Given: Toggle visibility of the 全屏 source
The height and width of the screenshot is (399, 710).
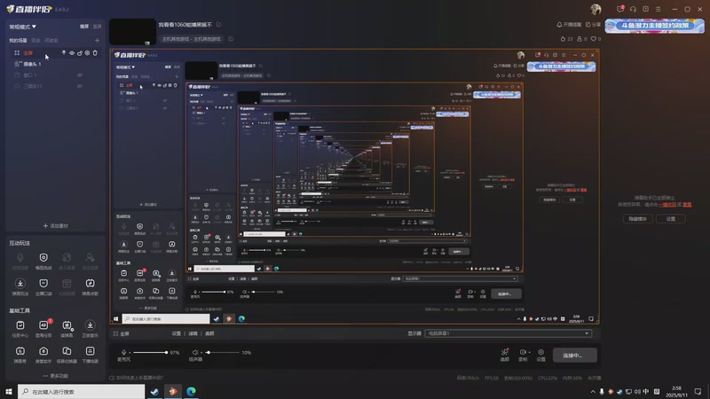Looking at the screenshot, I should 72,53.
